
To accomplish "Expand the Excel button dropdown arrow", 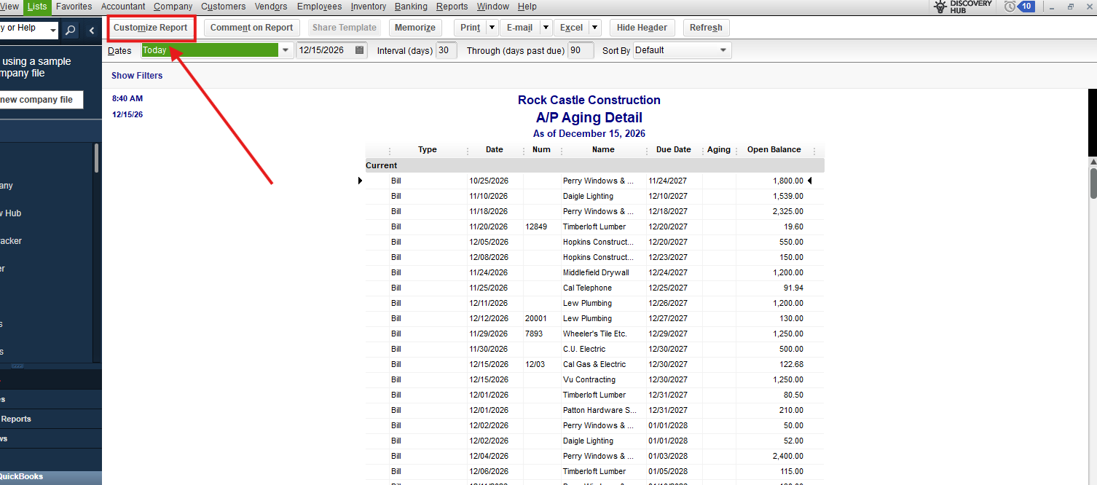I will pyautogui.click(x=595, y=28).
